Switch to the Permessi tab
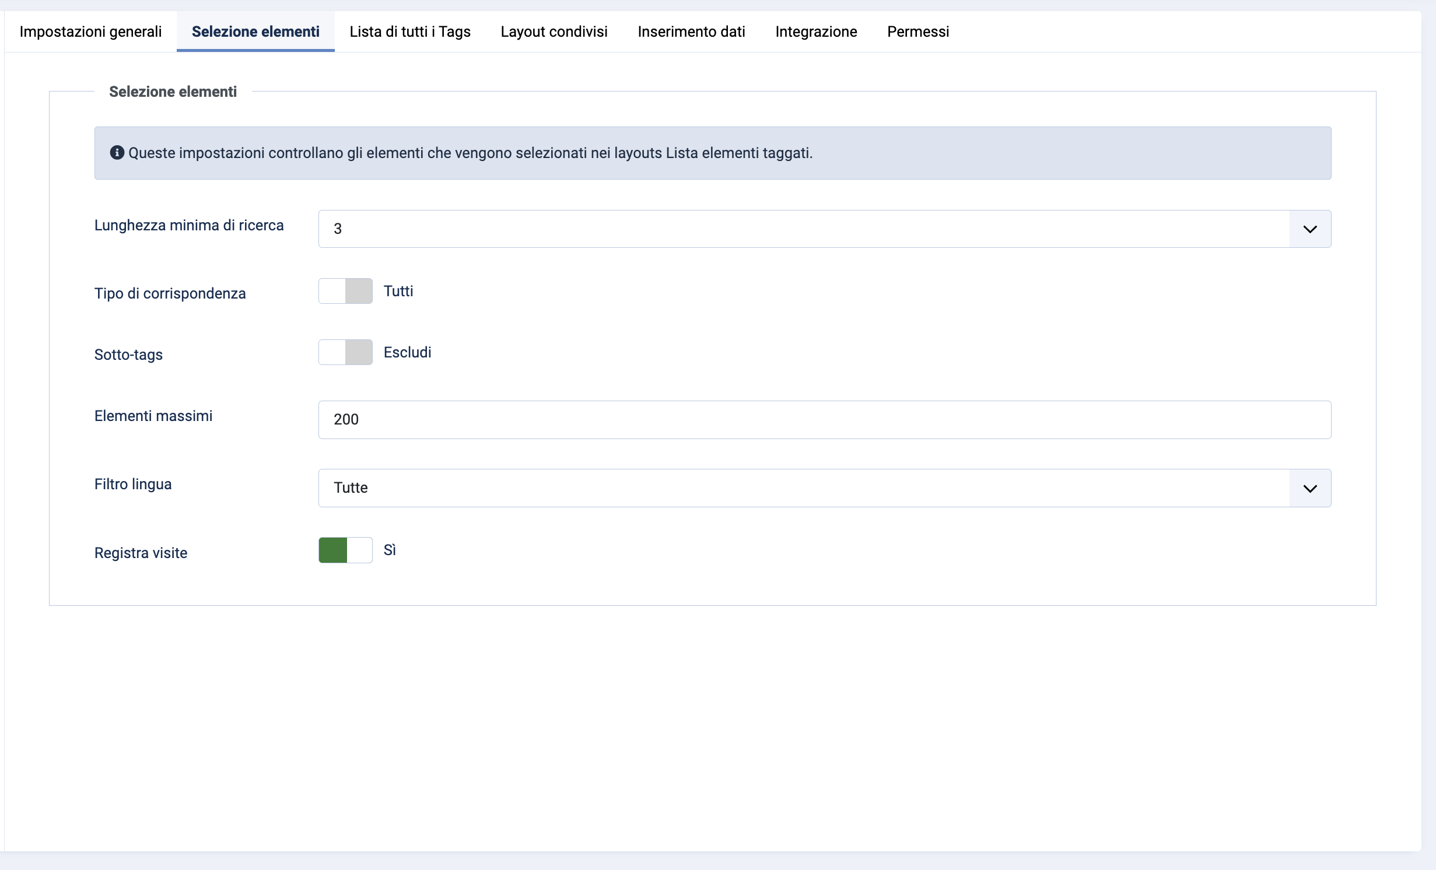Screen dimensions: 1436x870 918,31
